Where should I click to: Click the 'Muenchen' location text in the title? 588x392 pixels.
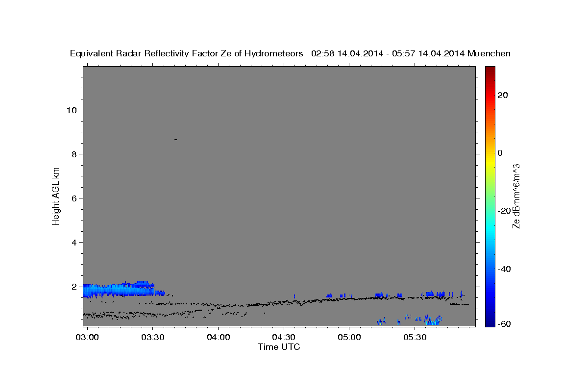point(489,54)
